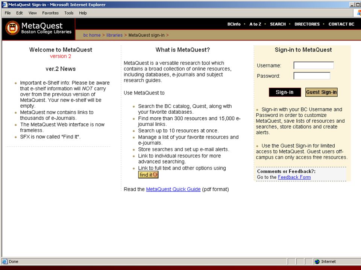Click 'Comments or Feedback?:' label
Image resolution: width=361 pixels, height=270 pixels.
tap(286, 171)
